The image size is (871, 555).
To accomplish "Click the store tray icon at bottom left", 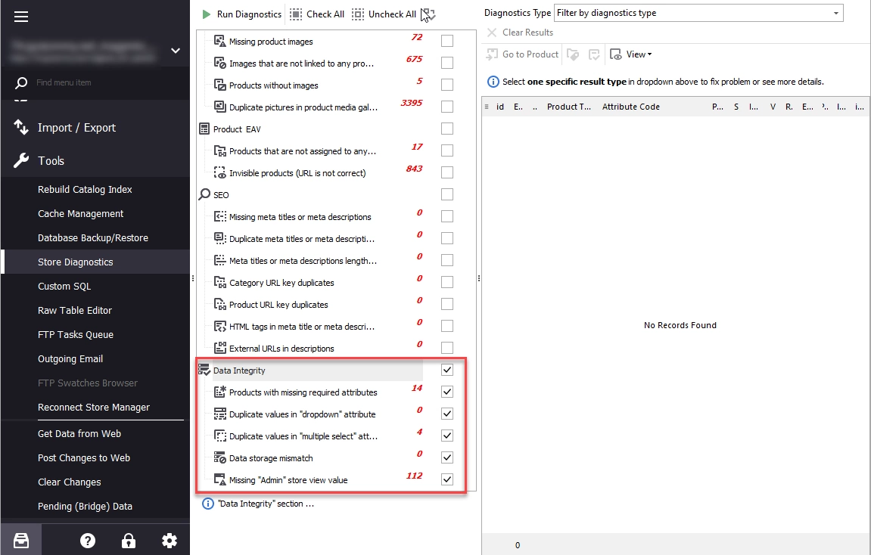I will (21, 541).
